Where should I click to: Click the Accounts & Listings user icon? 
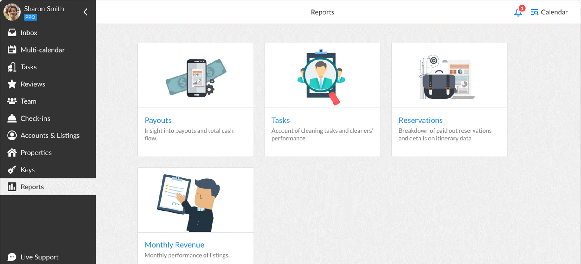pyautogui.click(x=12, y=135)
